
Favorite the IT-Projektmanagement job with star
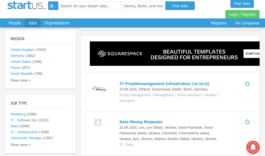coord(247,84)
